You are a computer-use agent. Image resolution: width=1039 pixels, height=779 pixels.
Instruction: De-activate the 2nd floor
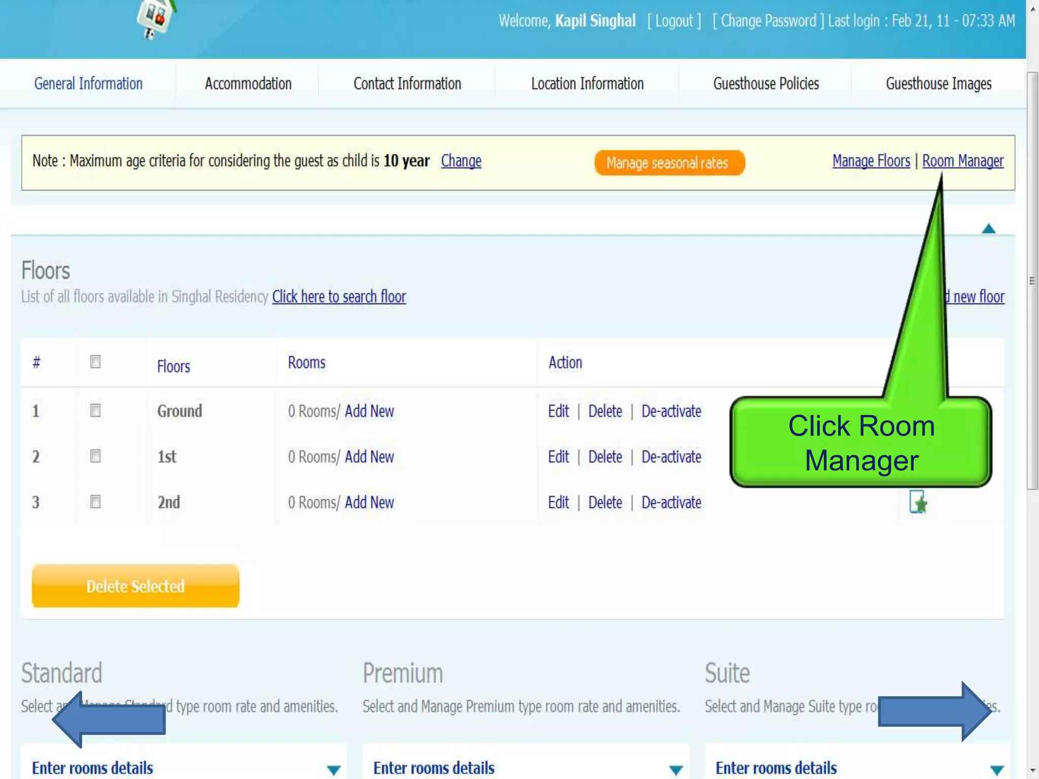(x=671, y=502)
